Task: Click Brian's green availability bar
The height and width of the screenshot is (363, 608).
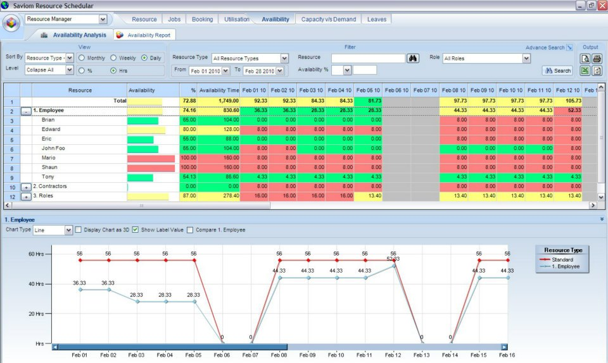Action: [142, 121]
